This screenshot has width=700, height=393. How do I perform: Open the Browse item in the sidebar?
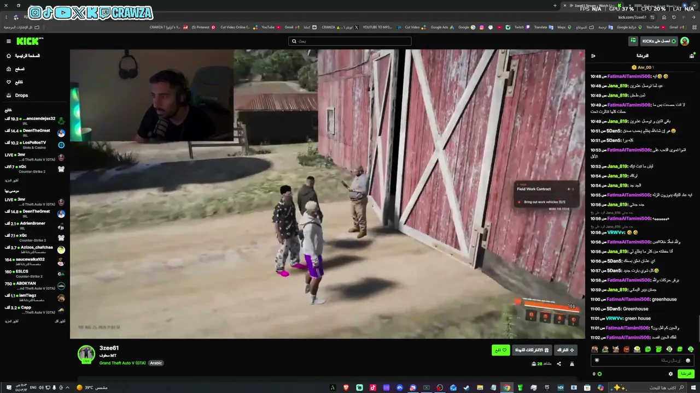(x=16, y=69)
